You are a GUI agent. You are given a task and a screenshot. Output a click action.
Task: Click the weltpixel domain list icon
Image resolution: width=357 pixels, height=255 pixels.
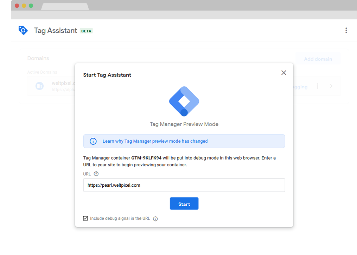40,86
